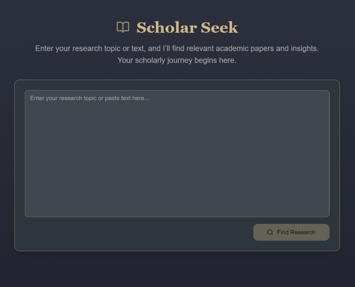Click the gold-highlighted Find Research label
355x287 pixels.
[297, 232]
